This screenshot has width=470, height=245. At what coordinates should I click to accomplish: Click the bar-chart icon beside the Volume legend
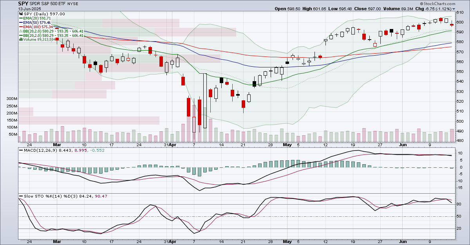(21, 39)
